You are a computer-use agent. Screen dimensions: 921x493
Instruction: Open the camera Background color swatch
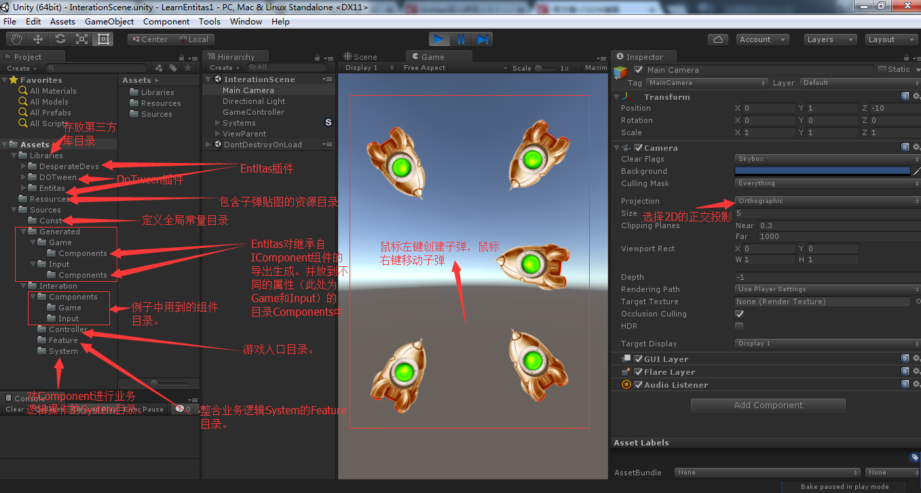pos(823,171)
